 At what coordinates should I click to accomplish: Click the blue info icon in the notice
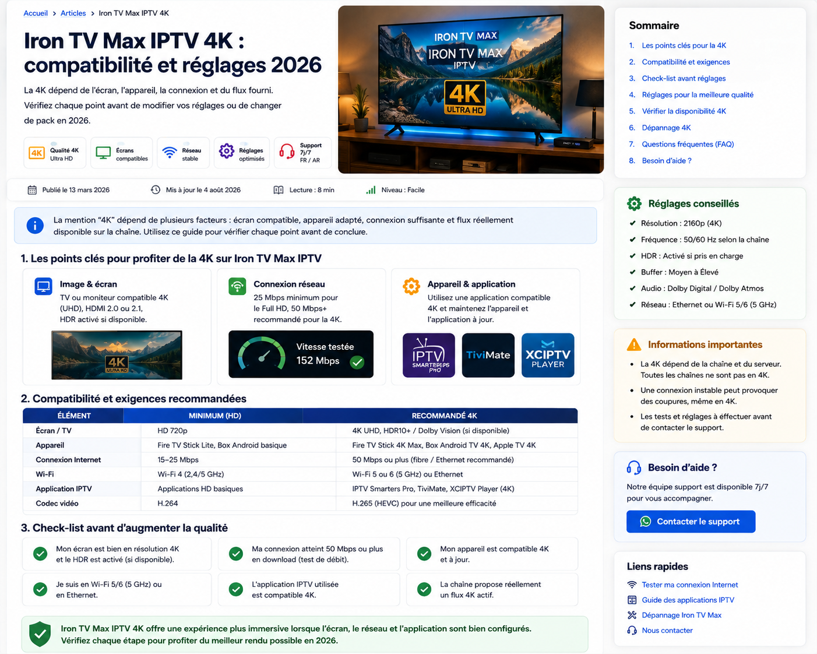coord(35,226)
